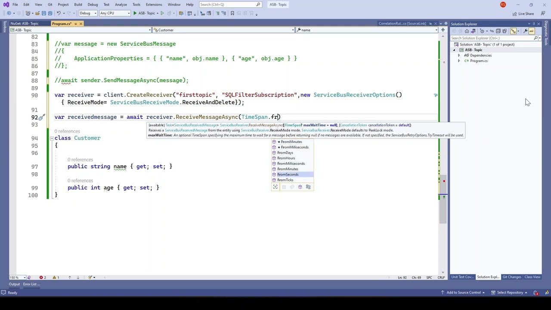This screenshot has width=551, height=310.
Task: Open Live Share
Action: [523, 13]
